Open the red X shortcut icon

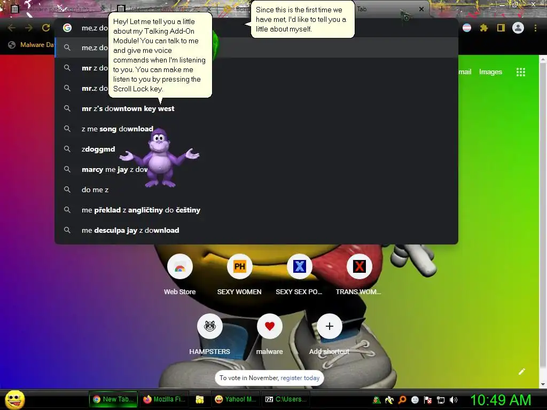point(360,267)
